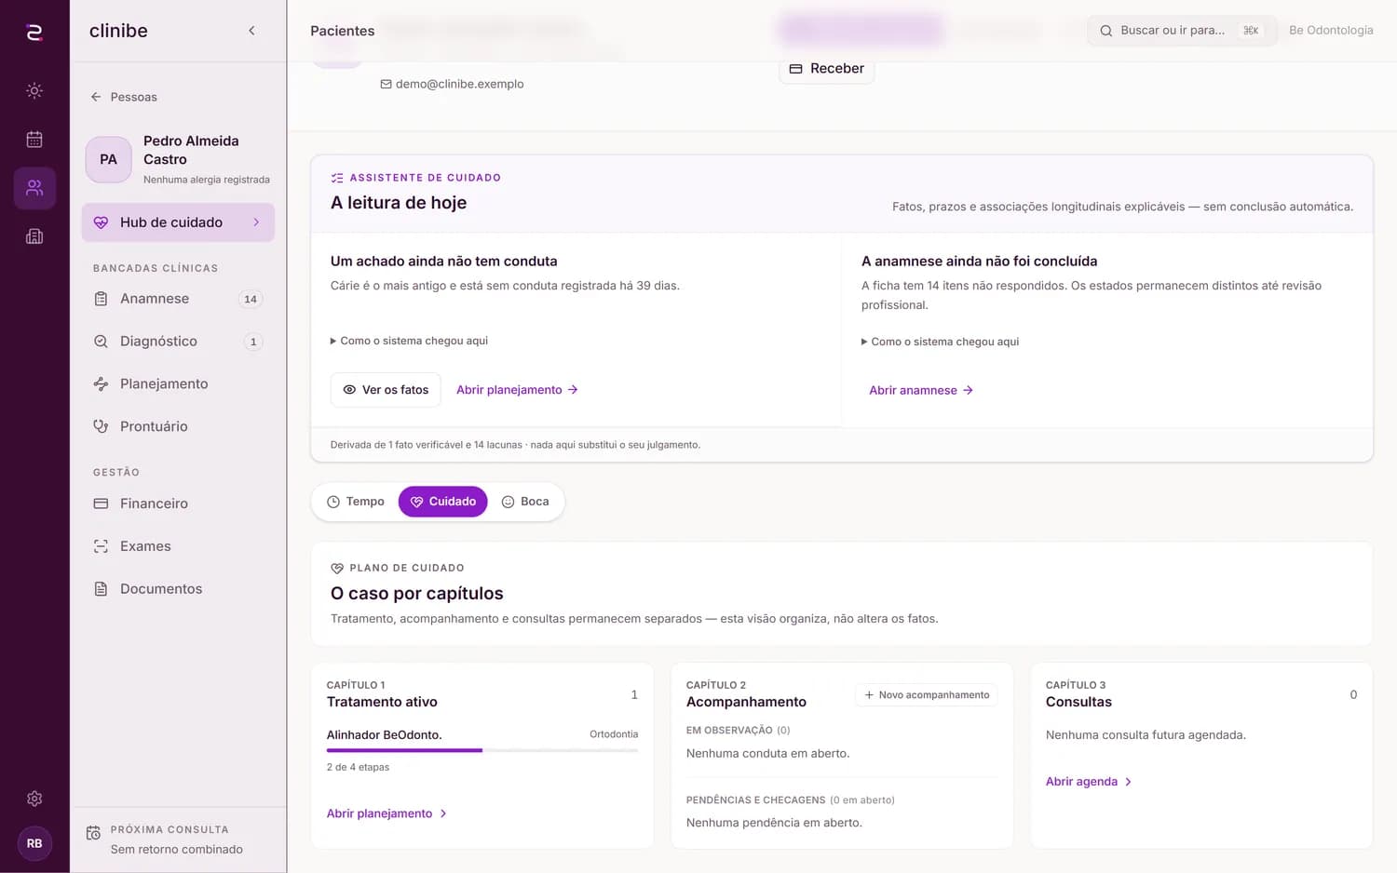Open Prontuário in the sidebar
The image size is (1397, 873).
pos(178,426)
